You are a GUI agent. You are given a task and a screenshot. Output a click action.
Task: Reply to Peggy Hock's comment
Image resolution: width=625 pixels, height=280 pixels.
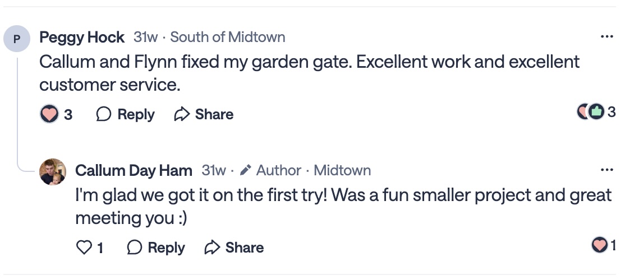point(126,114)
